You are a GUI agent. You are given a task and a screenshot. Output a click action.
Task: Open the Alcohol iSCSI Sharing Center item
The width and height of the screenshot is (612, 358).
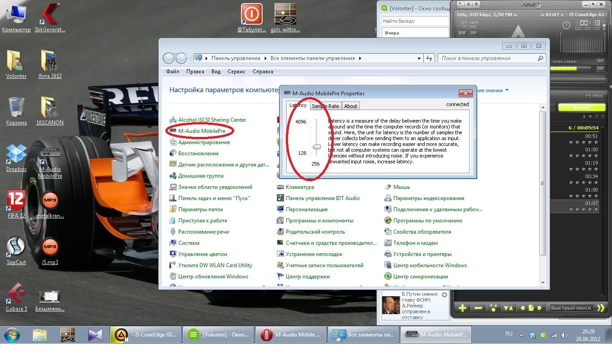[208, 120]
